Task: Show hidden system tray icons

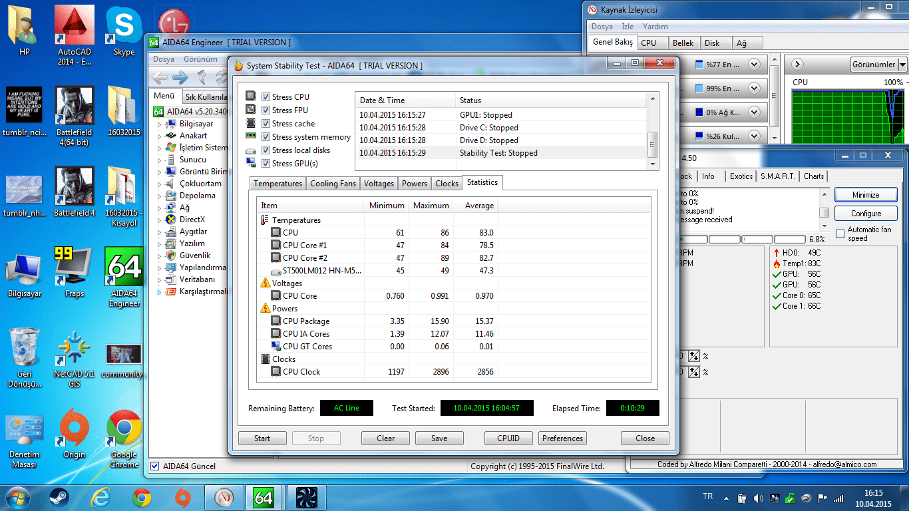Action: [726, 498]
